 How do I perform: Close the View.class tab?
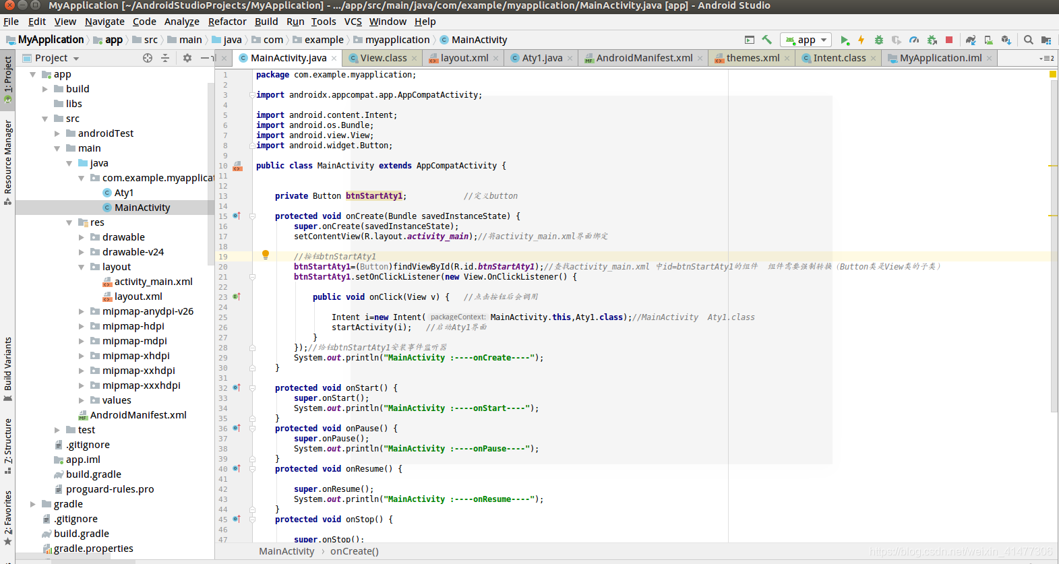tap(415, 59)
